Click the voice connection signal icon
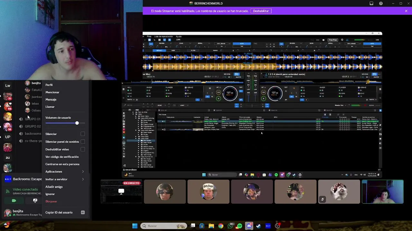Viewport: 412px width, 231px height. tap(8, 191)
